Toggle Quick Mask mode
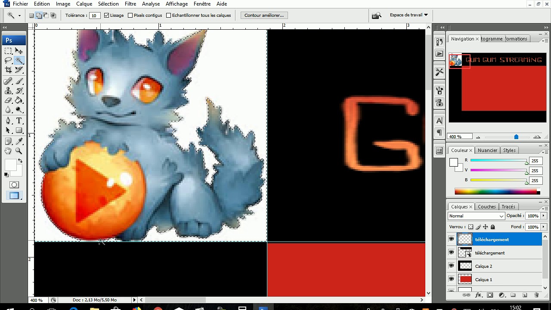 (x=14, y=185)
